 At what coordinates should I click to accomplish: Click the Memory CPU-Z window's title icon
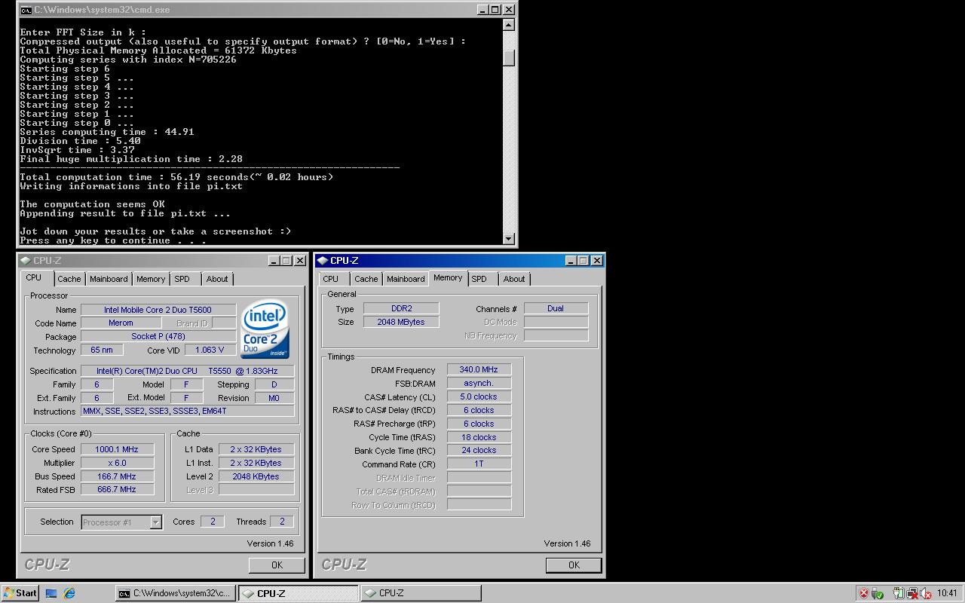coord(323,261)
